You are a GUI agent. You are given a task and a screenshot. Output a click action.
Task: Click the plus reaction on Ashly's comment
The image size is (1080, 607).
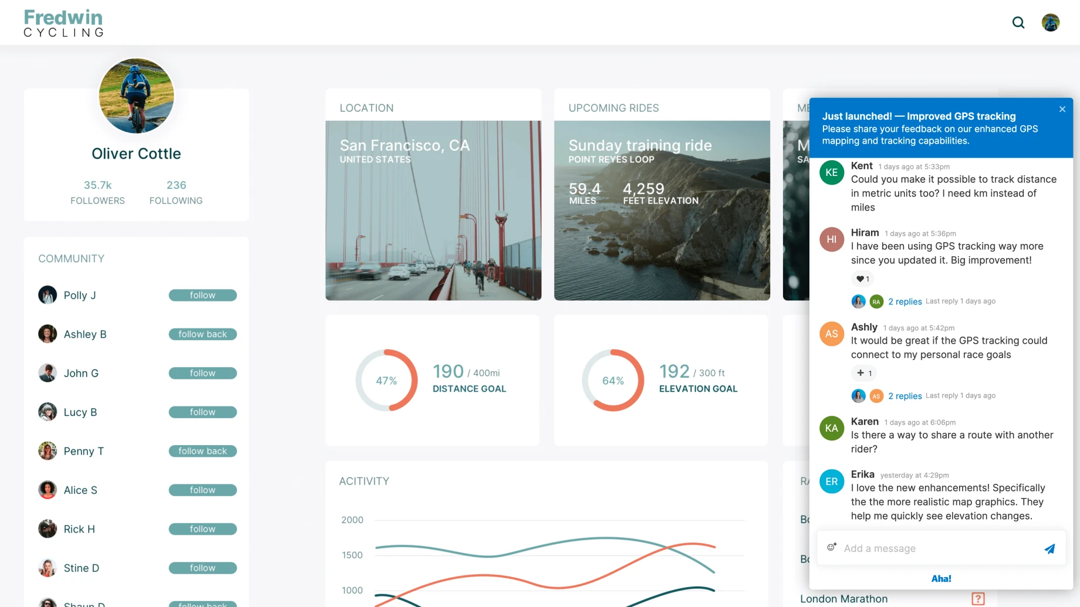click(863, 373)
